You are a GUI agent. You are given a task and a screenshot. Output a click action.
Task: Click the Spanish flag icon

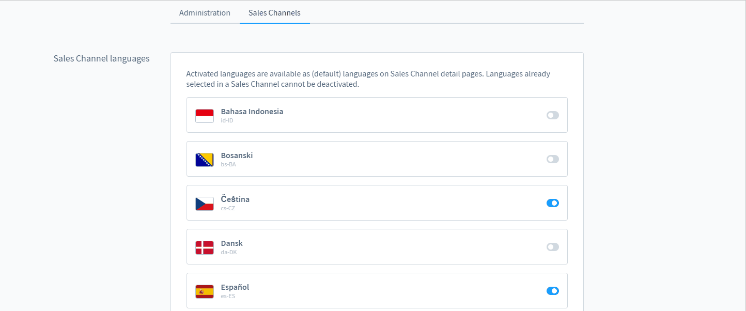click(x=205, y=291)
